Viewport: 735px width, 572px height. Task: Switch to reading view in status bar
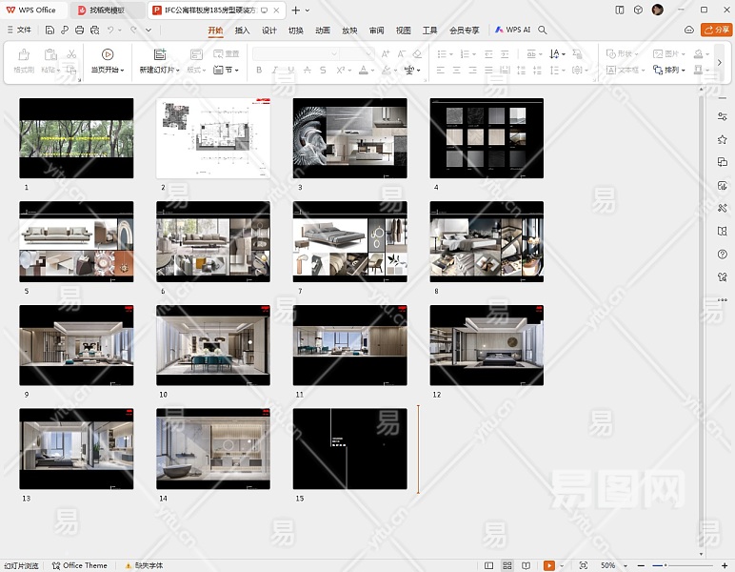pos(525,565)
